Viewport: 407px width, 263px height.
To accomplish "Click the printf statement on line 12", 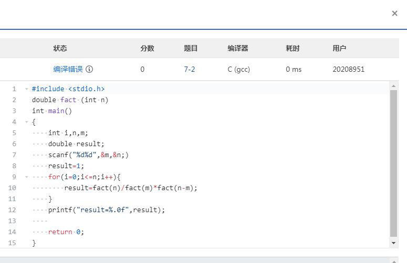I will (106, 210).
